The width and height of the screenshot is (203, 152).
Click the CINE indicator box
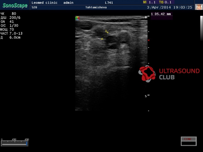(189, 141)
